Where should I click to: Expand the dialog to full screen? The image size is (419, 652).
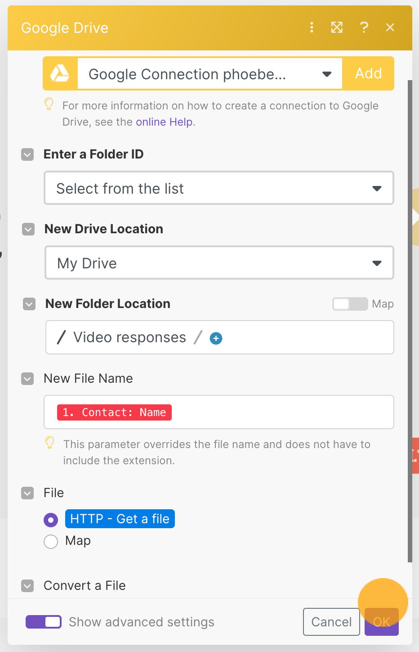(x=337, y=27)
